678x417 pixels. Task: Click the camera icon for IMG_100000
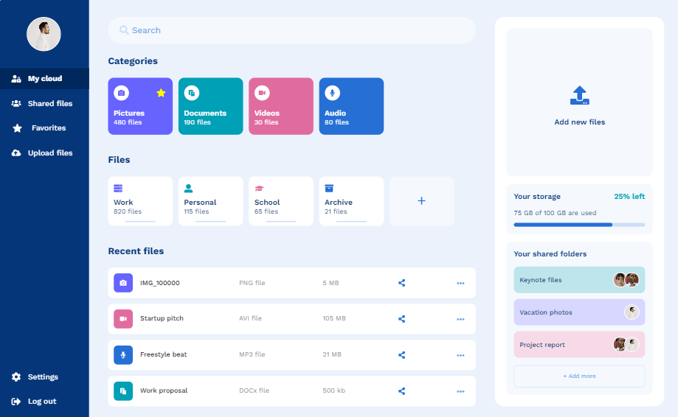point(123,283)
